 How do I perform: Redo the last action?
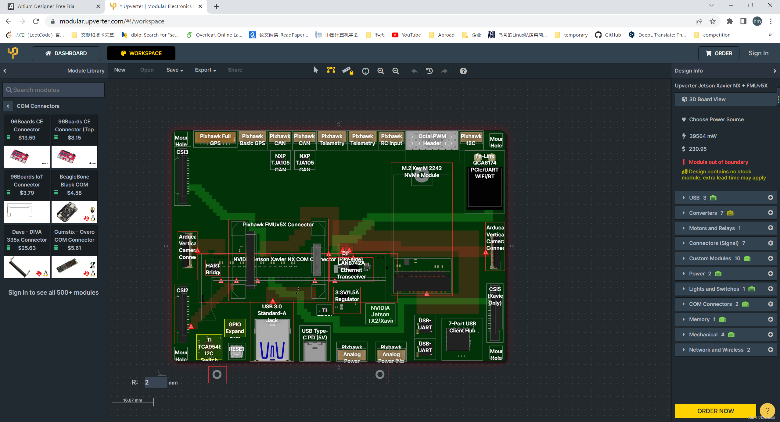click(444, 71)
